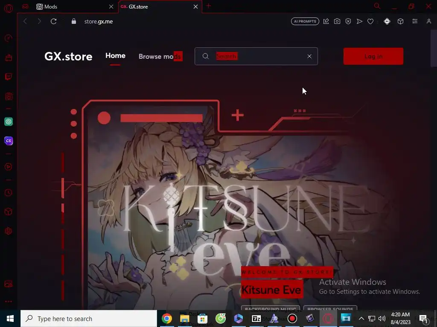Launch Google Chrome from the taskbar
Viewport: 437px width, 327px height.
167,318
